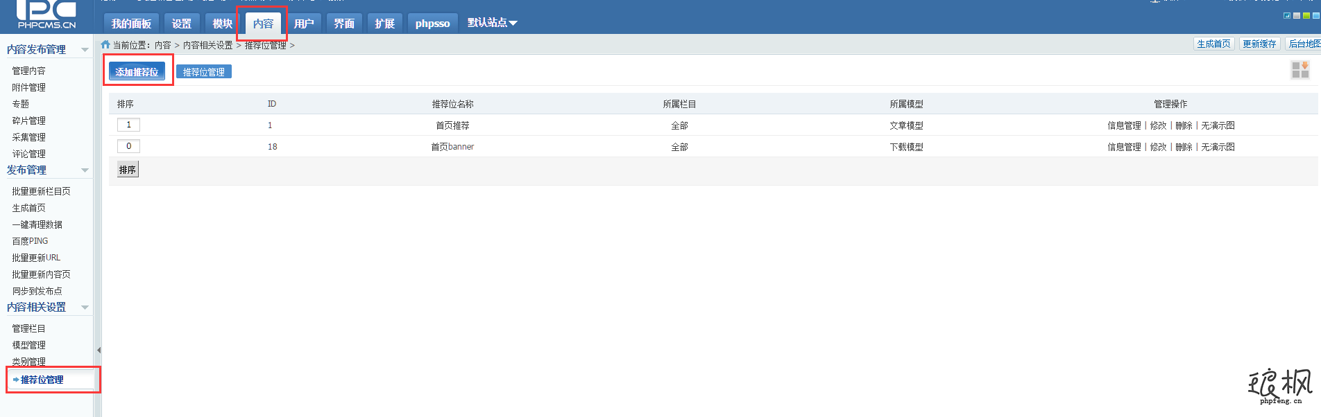Click the 文章模型 cell
Image resolution: width=1321 pixels, height=417 pixels.
pos(906,125)
